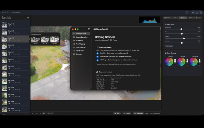Click the Midtones color wheel

(x=181, y=62)
